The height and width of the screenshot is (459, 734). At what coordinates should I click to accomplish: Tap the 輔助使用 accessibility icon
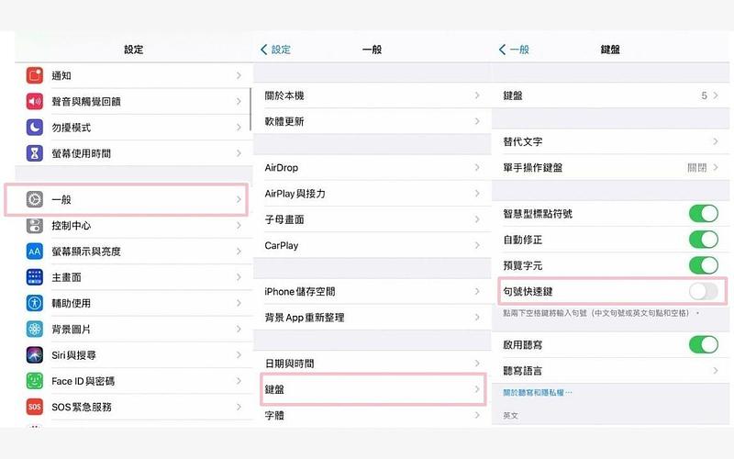click(x=35, y=303)
